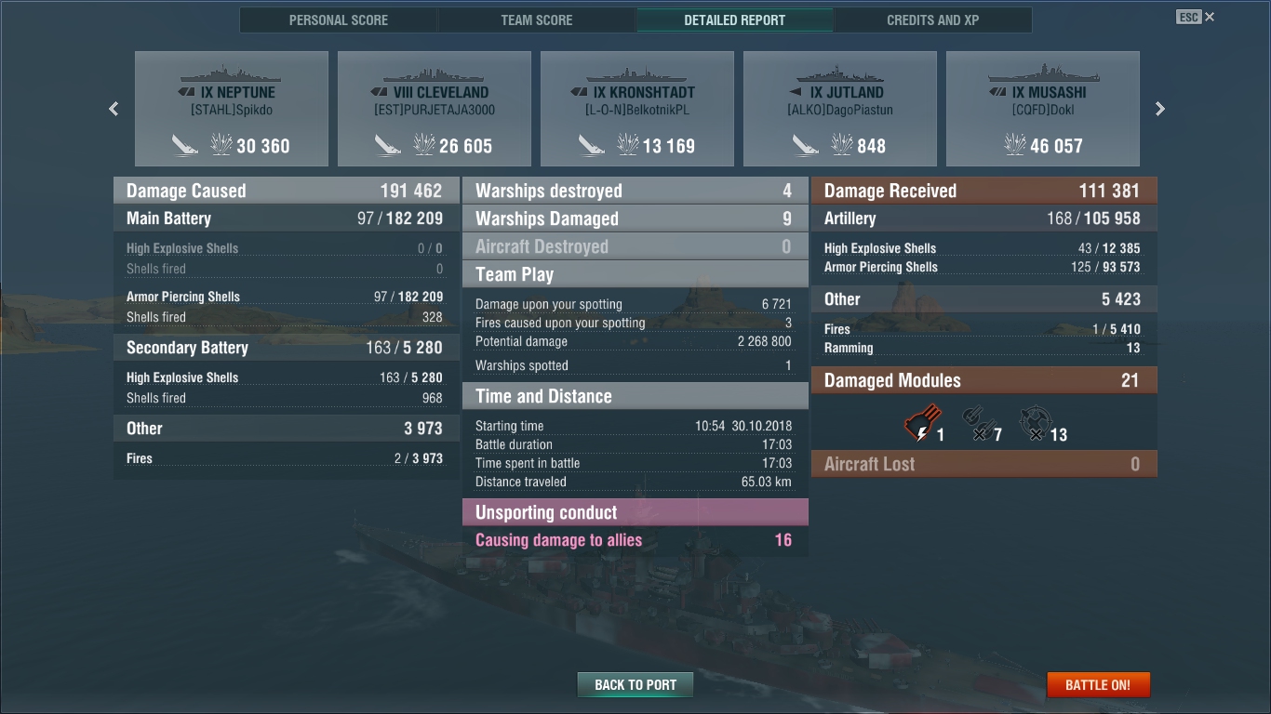This screenshot has height=714, width=1271.
Task: Click the Unsporting conduct header
Action: [635, 512]
